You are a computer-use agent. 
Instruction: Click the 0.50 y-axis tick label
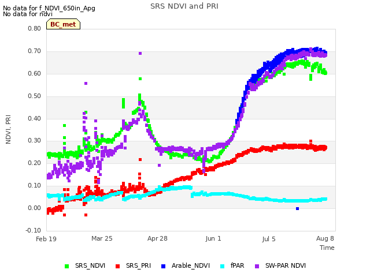(35, 96)
